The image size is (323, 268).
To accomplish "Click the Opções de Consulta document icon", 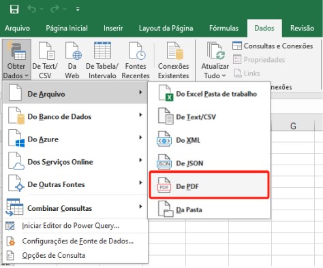I will pyautogui.click(x=10, y=256).
